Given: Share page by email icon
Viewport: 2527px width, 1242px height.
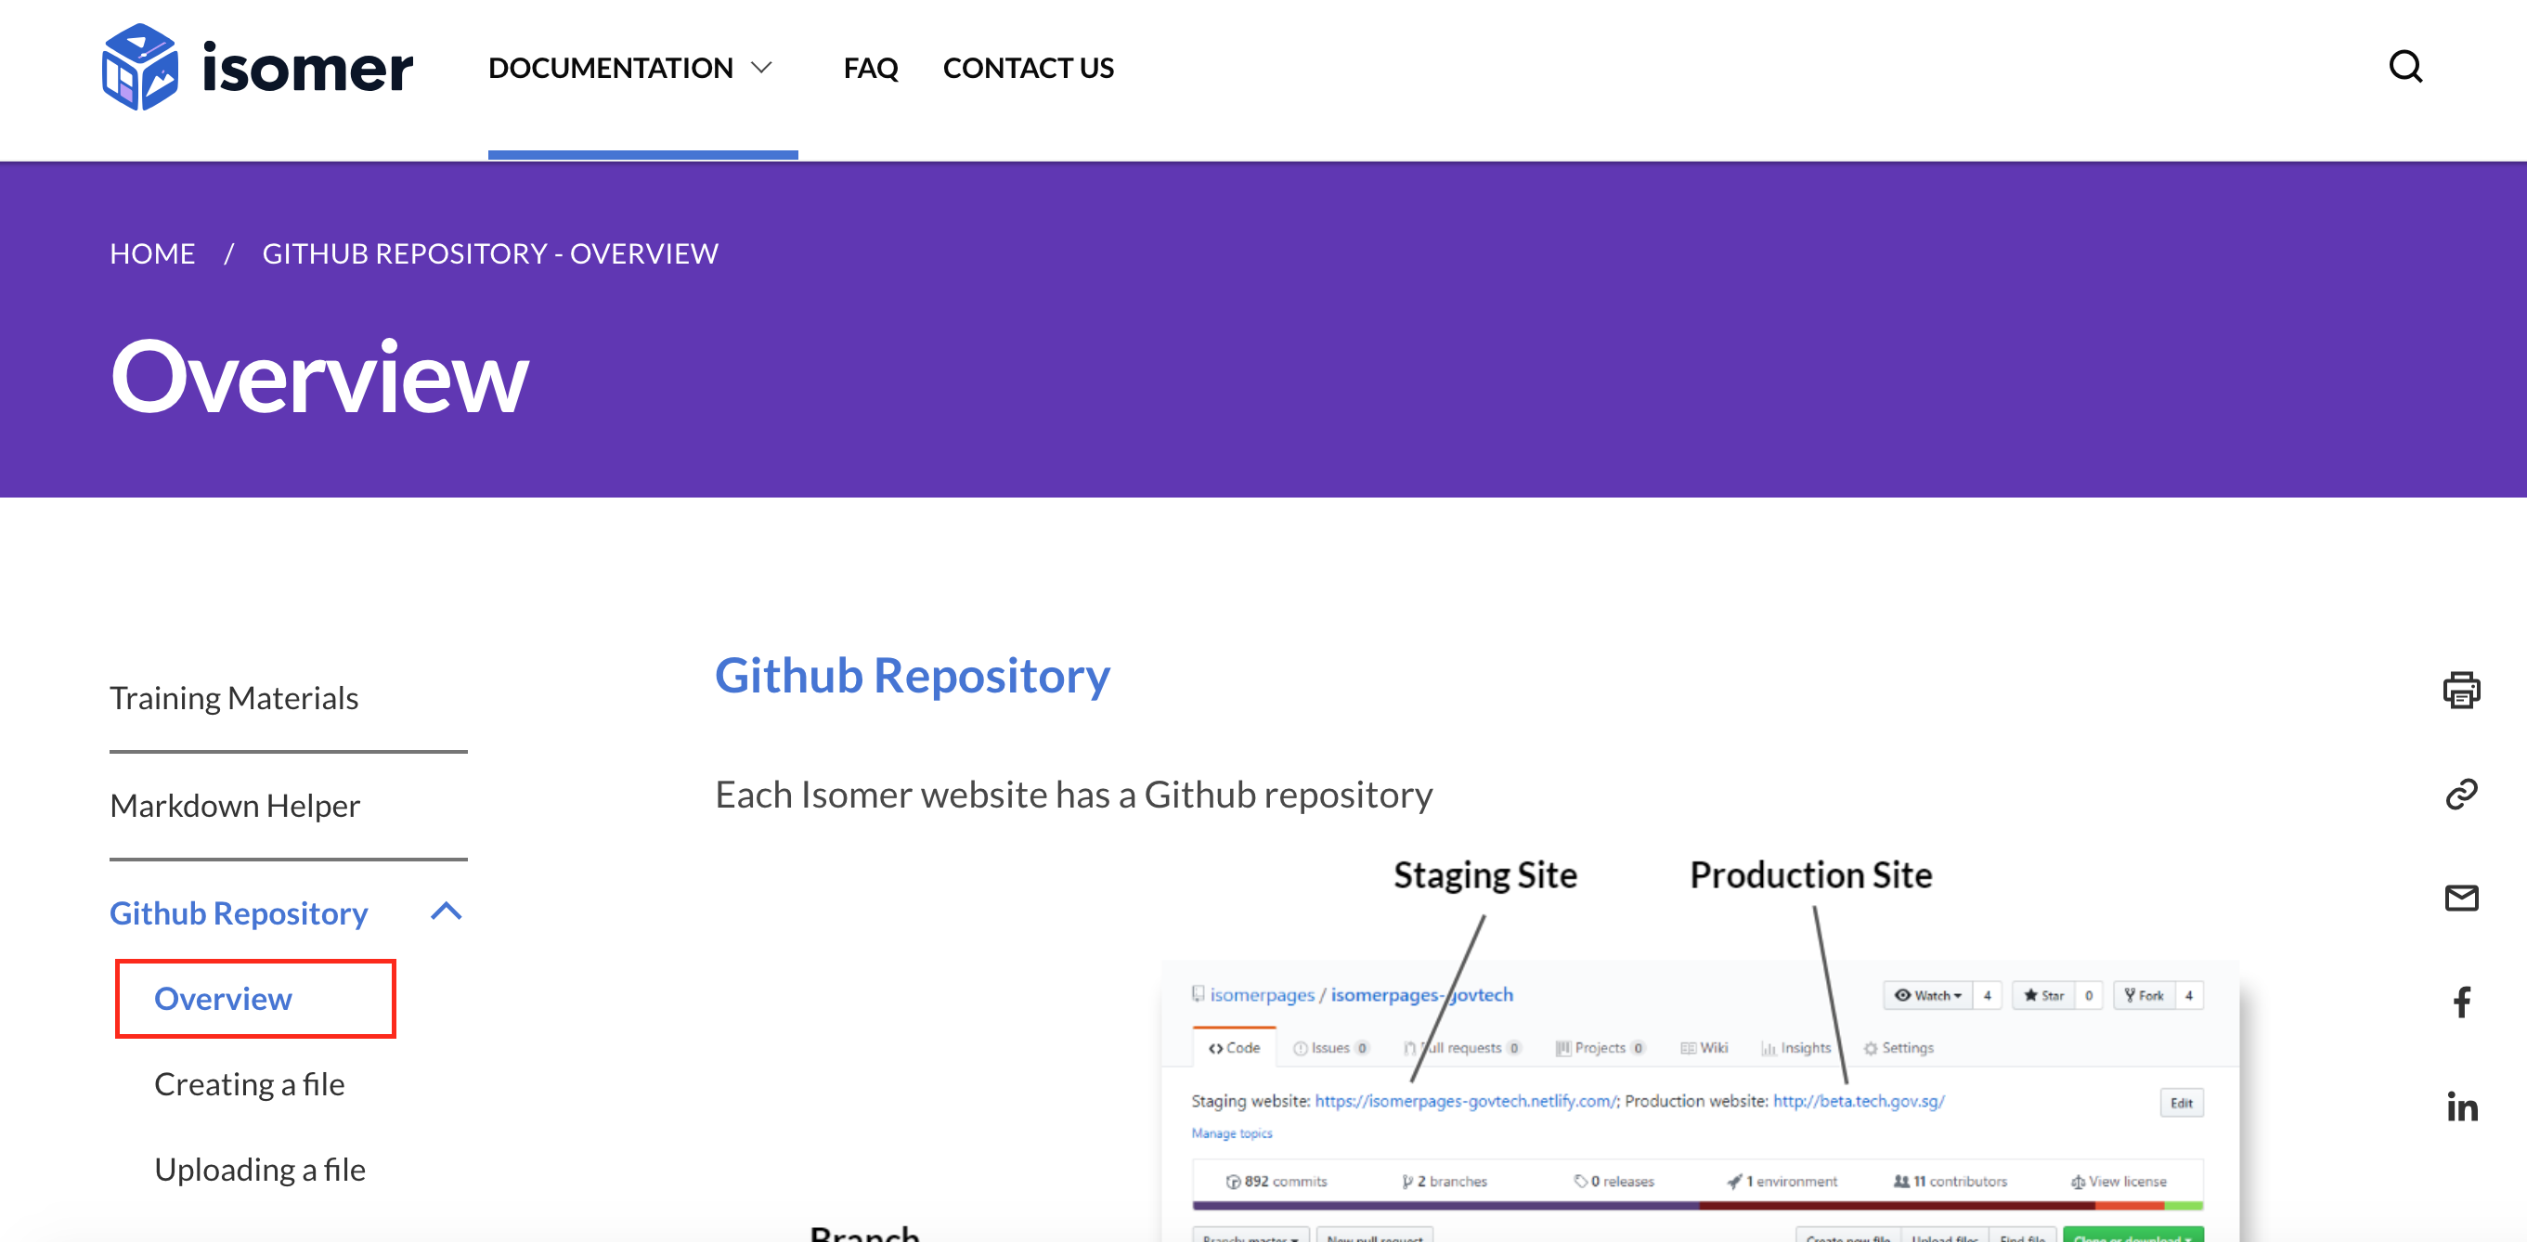Looking at the screenshot, I should [2460, 898].
